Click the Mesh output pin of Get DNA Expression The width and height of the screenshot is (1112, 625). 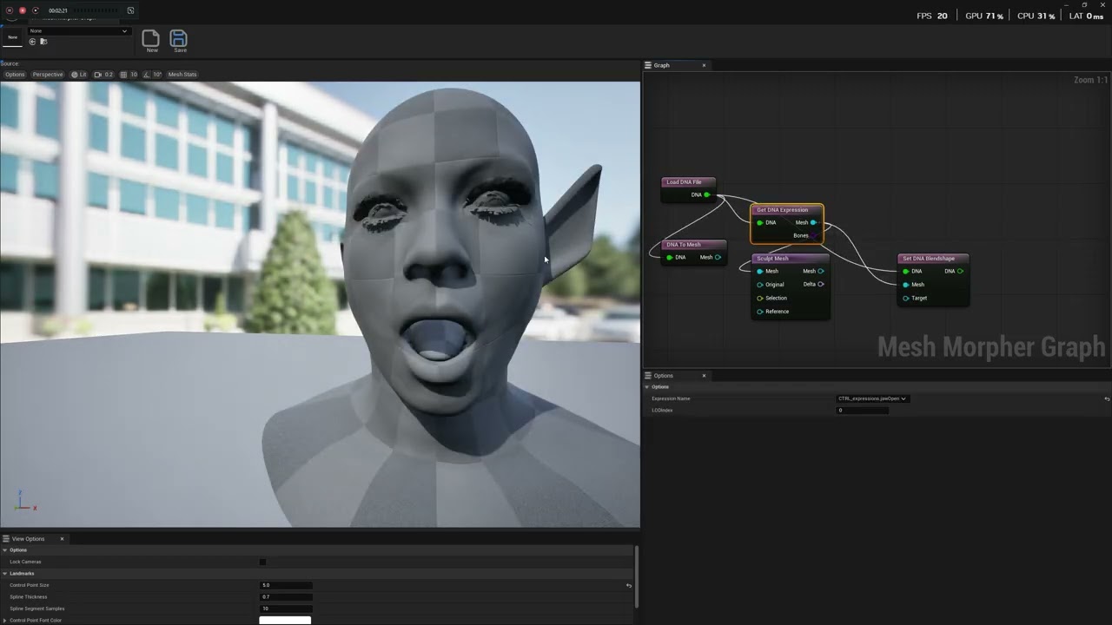(813, 223)
